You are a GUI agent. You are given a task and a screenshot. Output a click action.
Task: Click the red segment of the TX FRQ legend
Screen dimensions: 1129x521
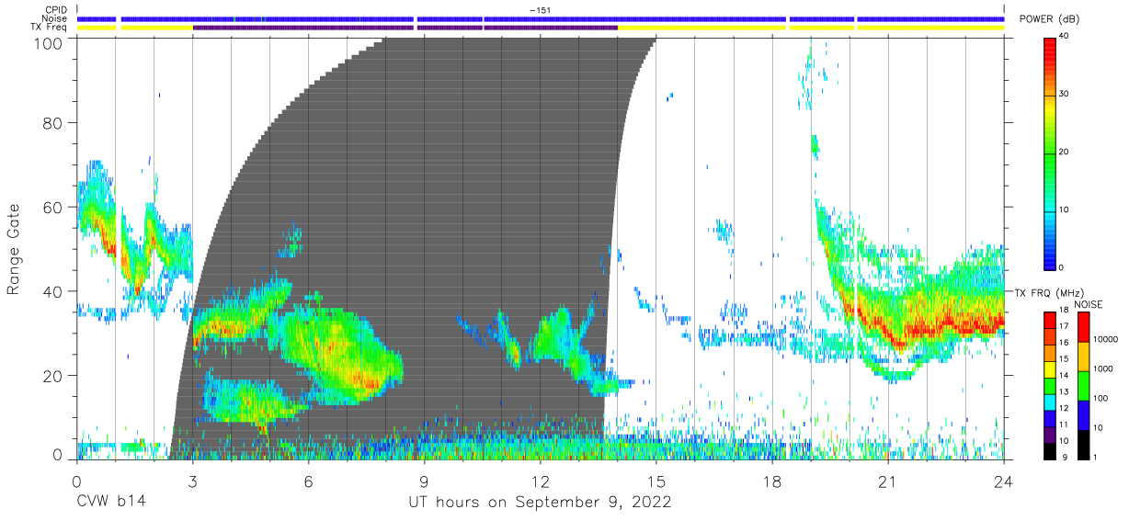click(1051, 321)
